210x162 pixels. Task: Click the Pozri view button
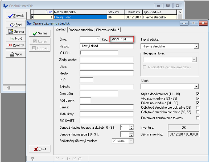tap(16, 25)
